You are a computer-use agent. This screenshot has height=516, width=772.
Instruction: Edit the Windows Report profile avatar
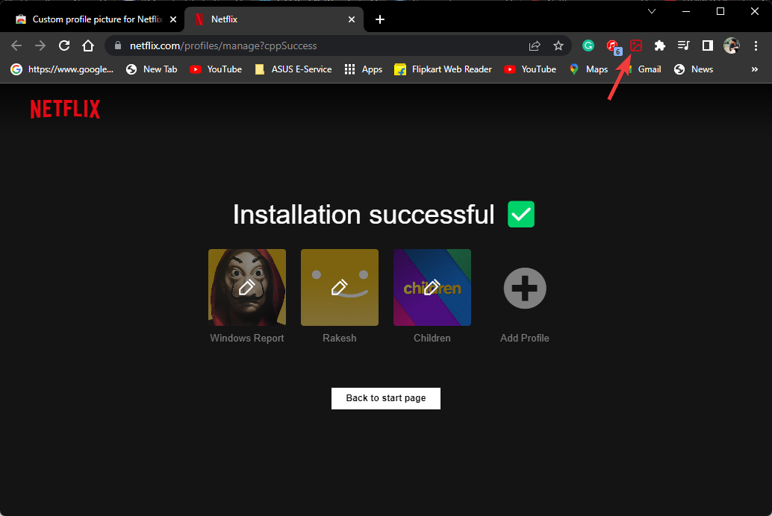coord(246,287)
